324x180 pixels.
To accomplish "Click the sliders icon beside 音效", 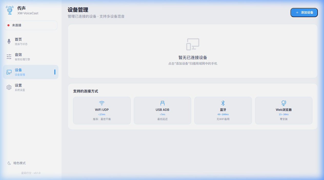I will tap(9, 57).
